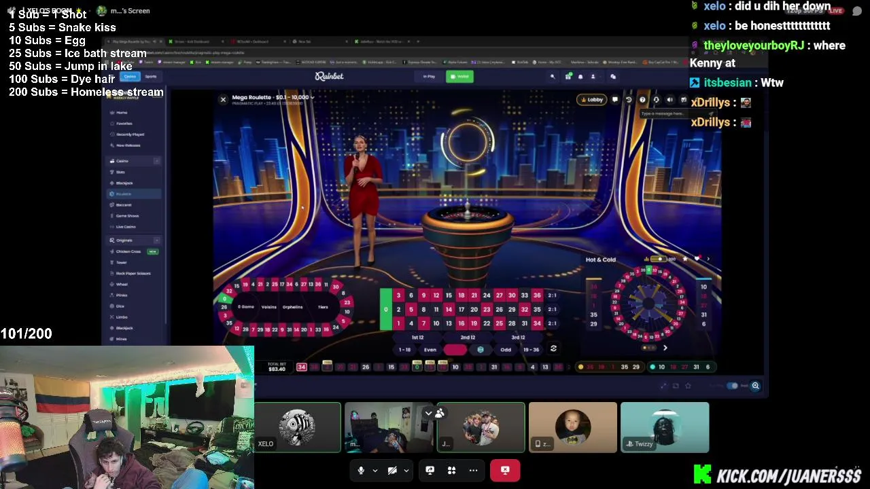Select XELO participant tile
870x489 pixels.
297,427
